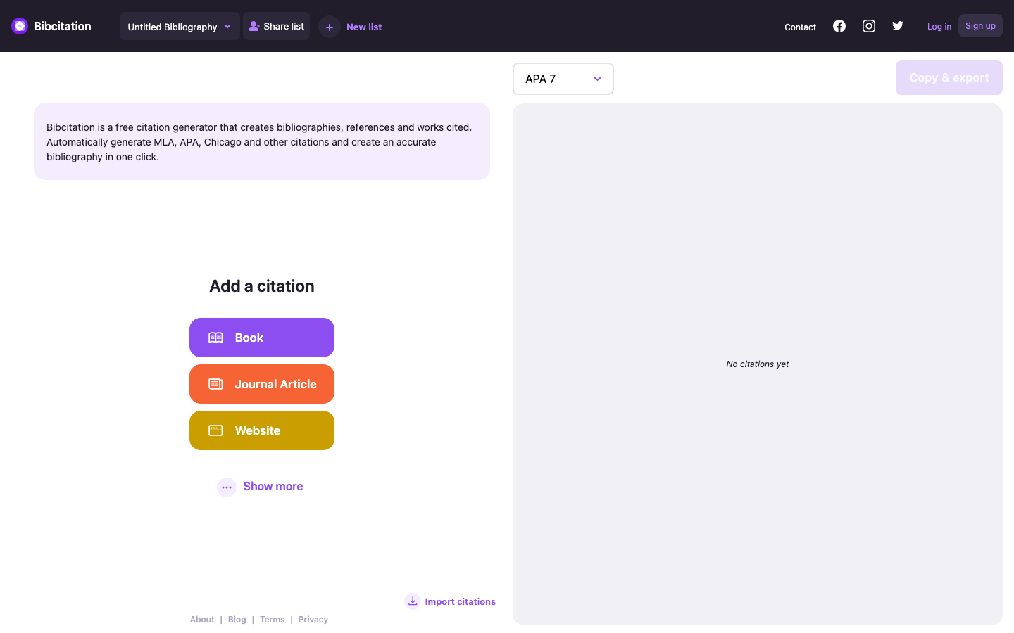Click the Bibcitation brand name
Screen dimensions: 1014x633
click(63, 26)
